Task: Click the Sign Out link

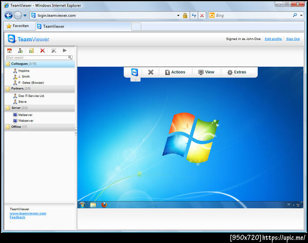Action: [x=293, y=39]
